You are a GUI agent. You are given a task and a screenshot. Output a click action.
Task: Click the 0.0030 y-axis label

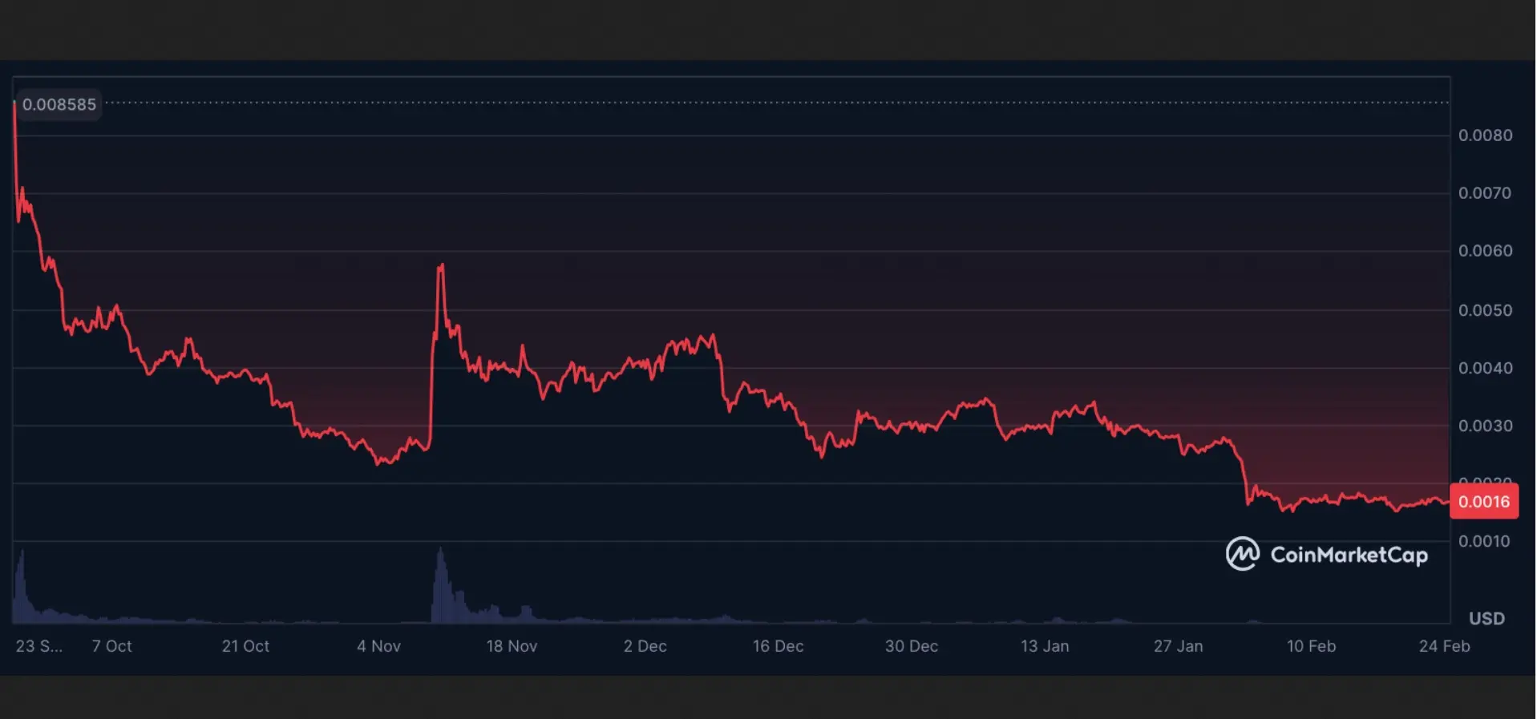1485,426
